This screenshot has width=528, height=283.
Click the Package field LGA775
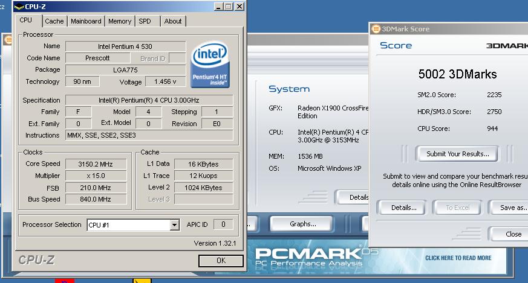coord(125,70)
